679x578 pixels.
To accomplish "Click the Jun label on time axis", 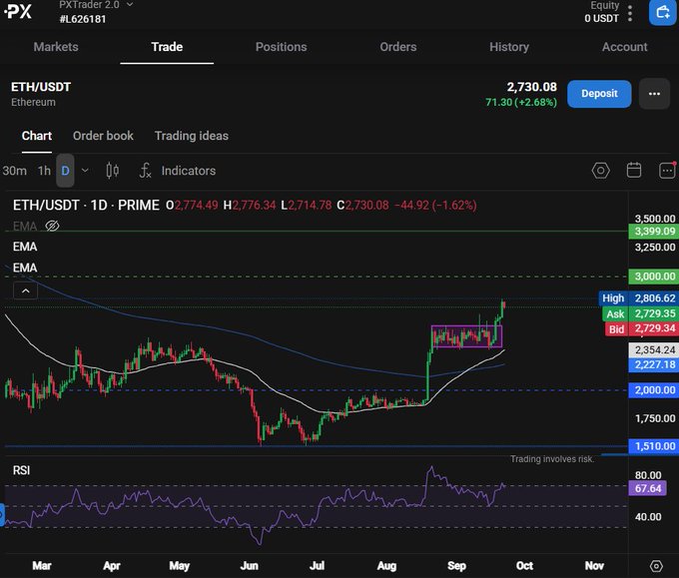I will pos(249,566).
